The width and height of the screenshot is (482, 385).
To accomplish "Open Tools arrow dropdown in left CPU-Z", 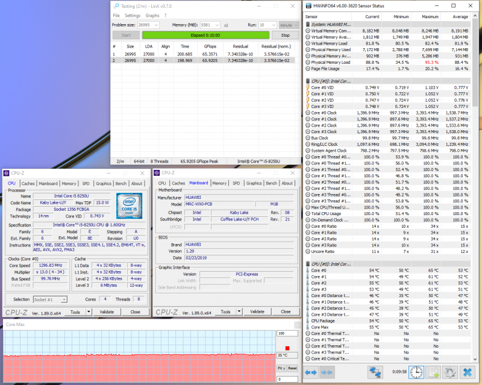I will (x=89, y=312).
